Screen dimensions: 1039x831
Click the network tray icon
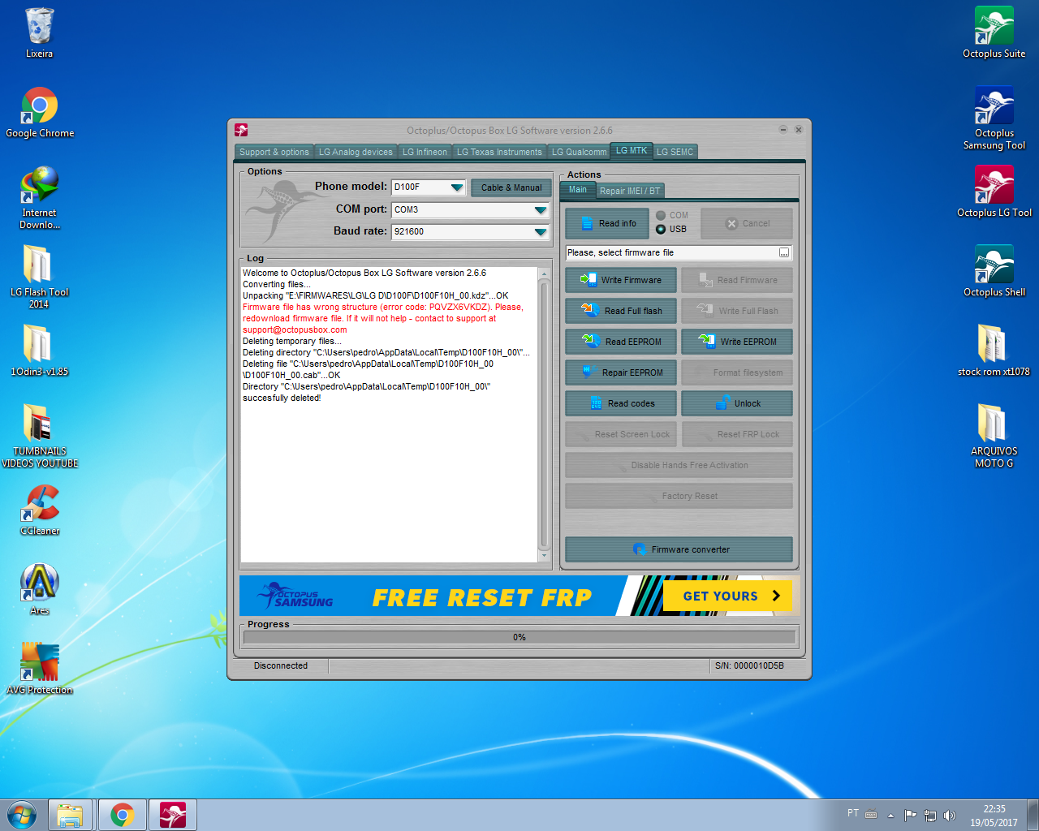pyautogui.click(x=930, y=815)
